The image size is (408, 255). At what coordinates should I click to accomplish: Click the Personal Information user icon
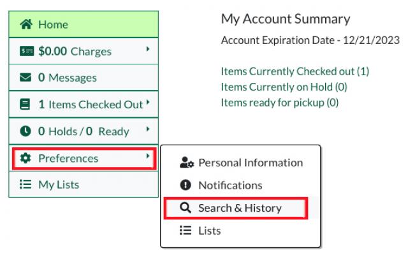186,163
